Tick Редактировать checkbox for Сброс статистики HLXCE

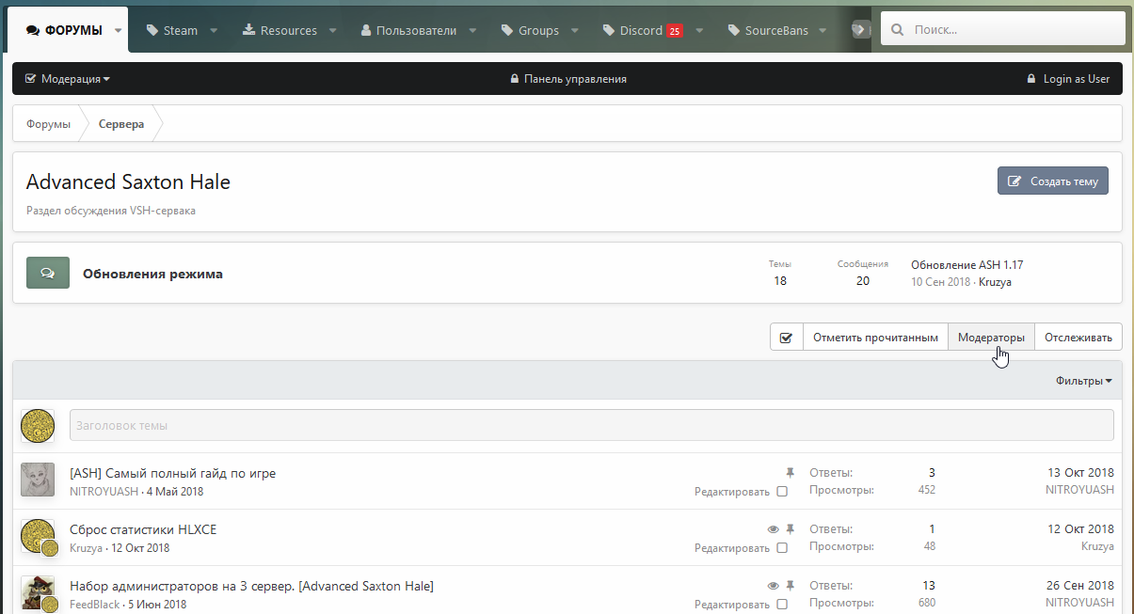click(782, 547)
